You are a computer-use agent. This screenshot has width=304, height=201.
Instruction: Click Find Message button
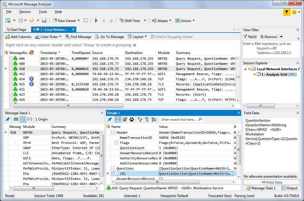(x=78, y=37)
